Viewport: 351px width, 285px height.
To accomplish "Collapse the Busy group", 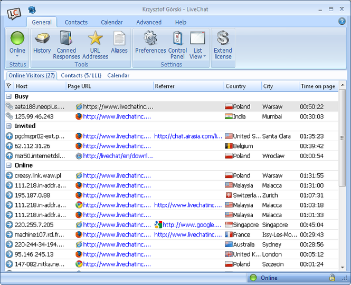I will click(x=9, y=96).
